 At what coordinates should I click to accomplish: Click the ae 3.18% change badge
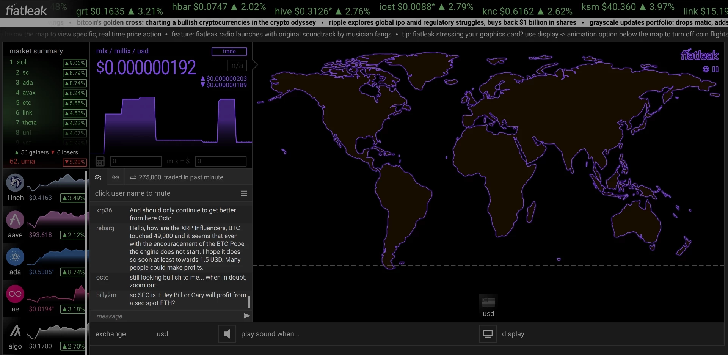click(x=73, y=309)
